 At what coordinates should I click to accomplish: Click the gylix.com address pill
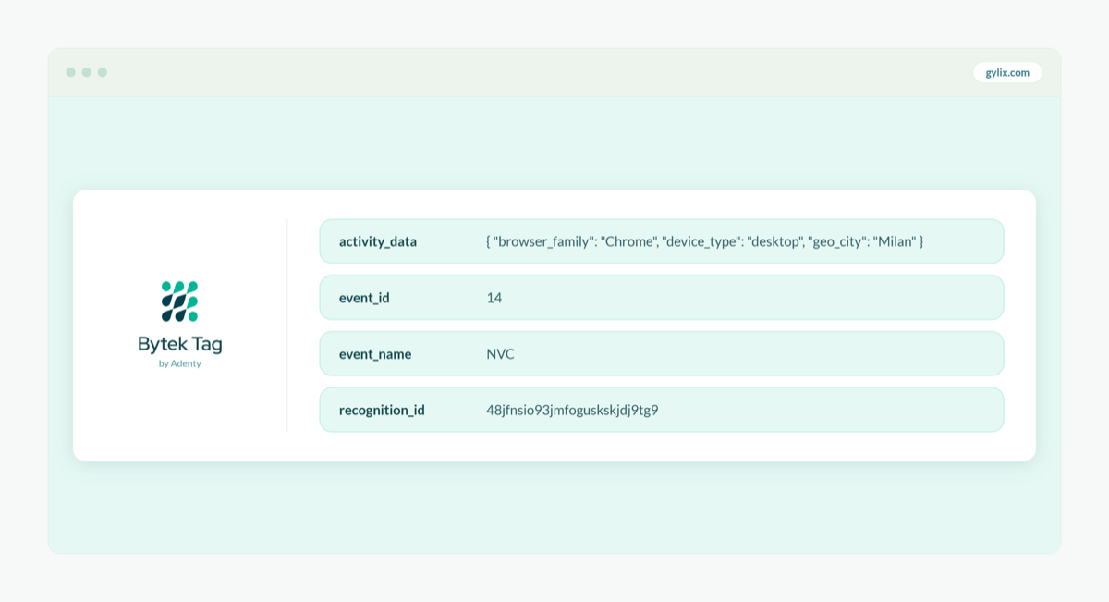pyautogui.click(x=1007, y=72)
